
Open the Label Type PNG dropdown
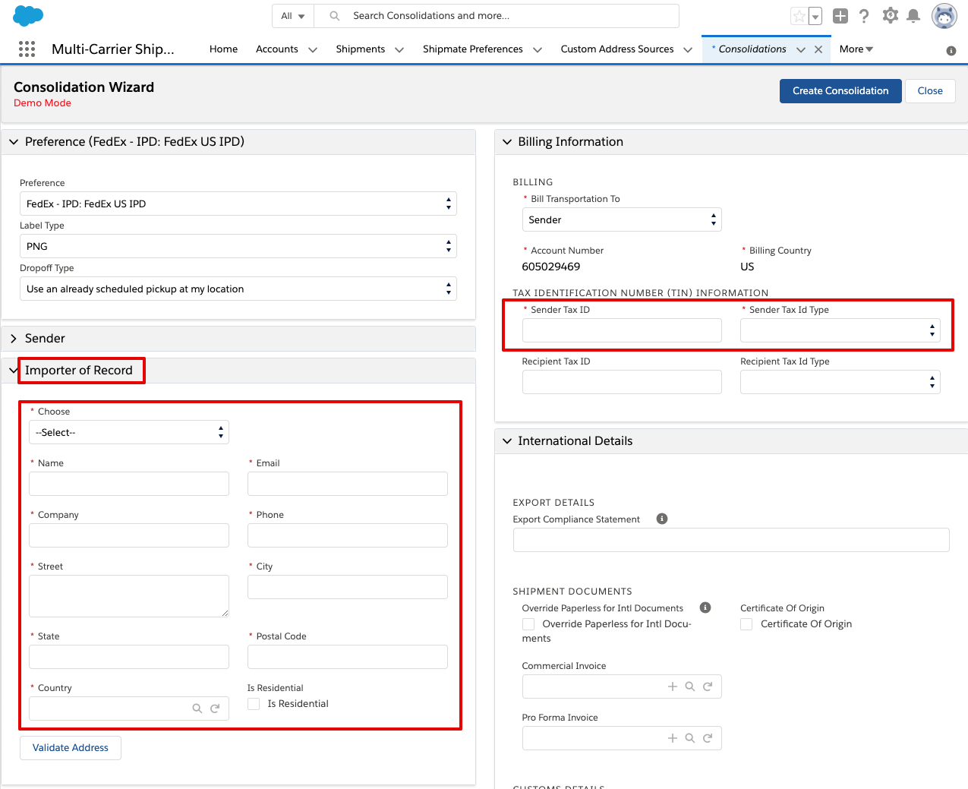click(x=238, y=246)
